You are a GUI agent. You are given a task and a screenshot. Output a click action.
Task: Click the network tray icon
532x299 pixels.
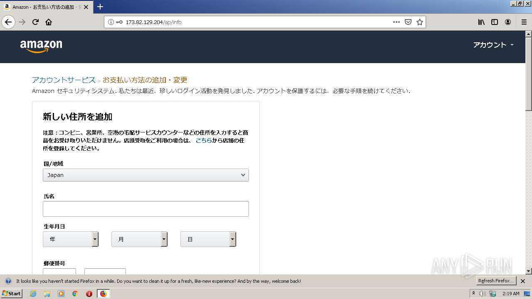(493, 294)
